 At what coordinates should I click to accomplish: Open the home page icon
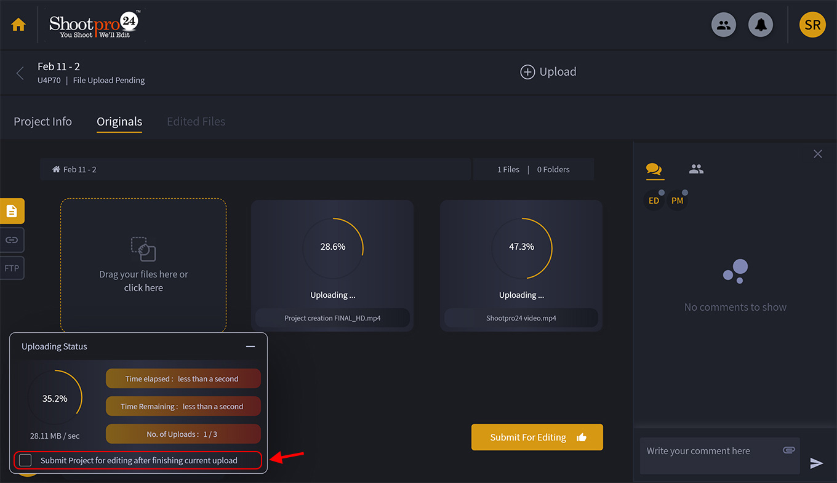[18, 24]
